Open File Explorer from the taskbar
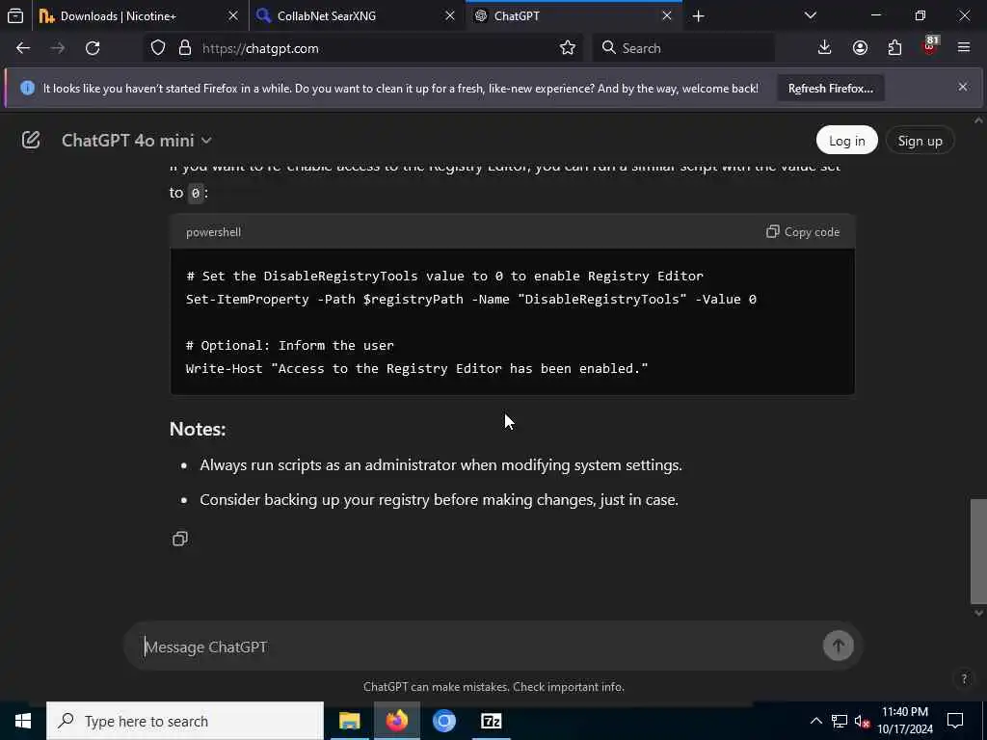The image size is (987, 740). [x=349, y=721]
